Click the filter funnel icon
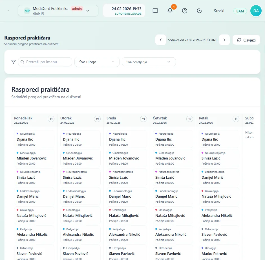The height and width of the screenshot is (260, 265). [x=14, y=62]
